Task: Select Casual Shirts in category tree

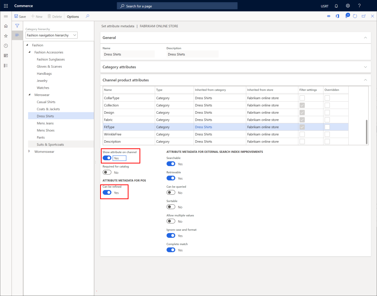Action: pyautogui.click(x=46, y=102)
